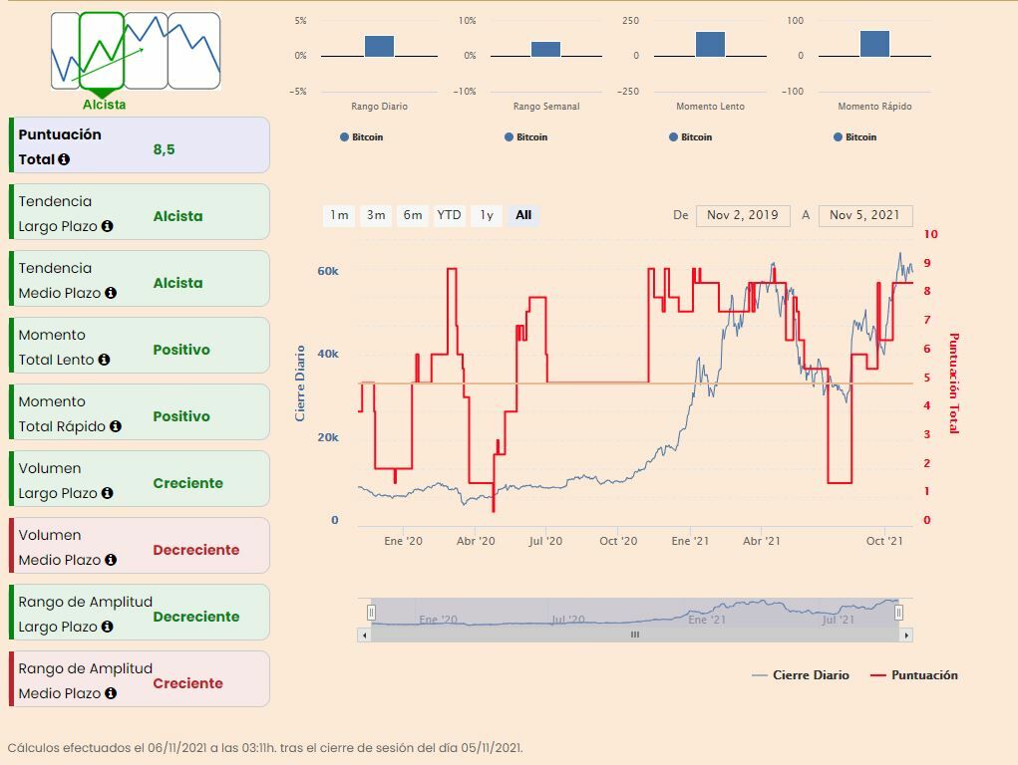Click the score value 8,5
The width and height of the screenshot is (1018, 765).
(165, 149)
